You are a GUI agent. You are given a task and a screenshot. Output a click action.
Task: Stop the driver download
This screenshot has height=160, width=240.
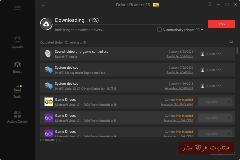pos(221,24)
